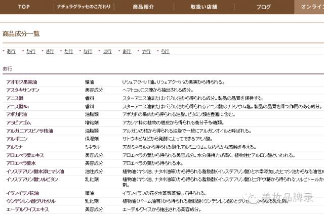Jump to た行 section anchor link
The image size is (324, 214).
click(68, 52)
